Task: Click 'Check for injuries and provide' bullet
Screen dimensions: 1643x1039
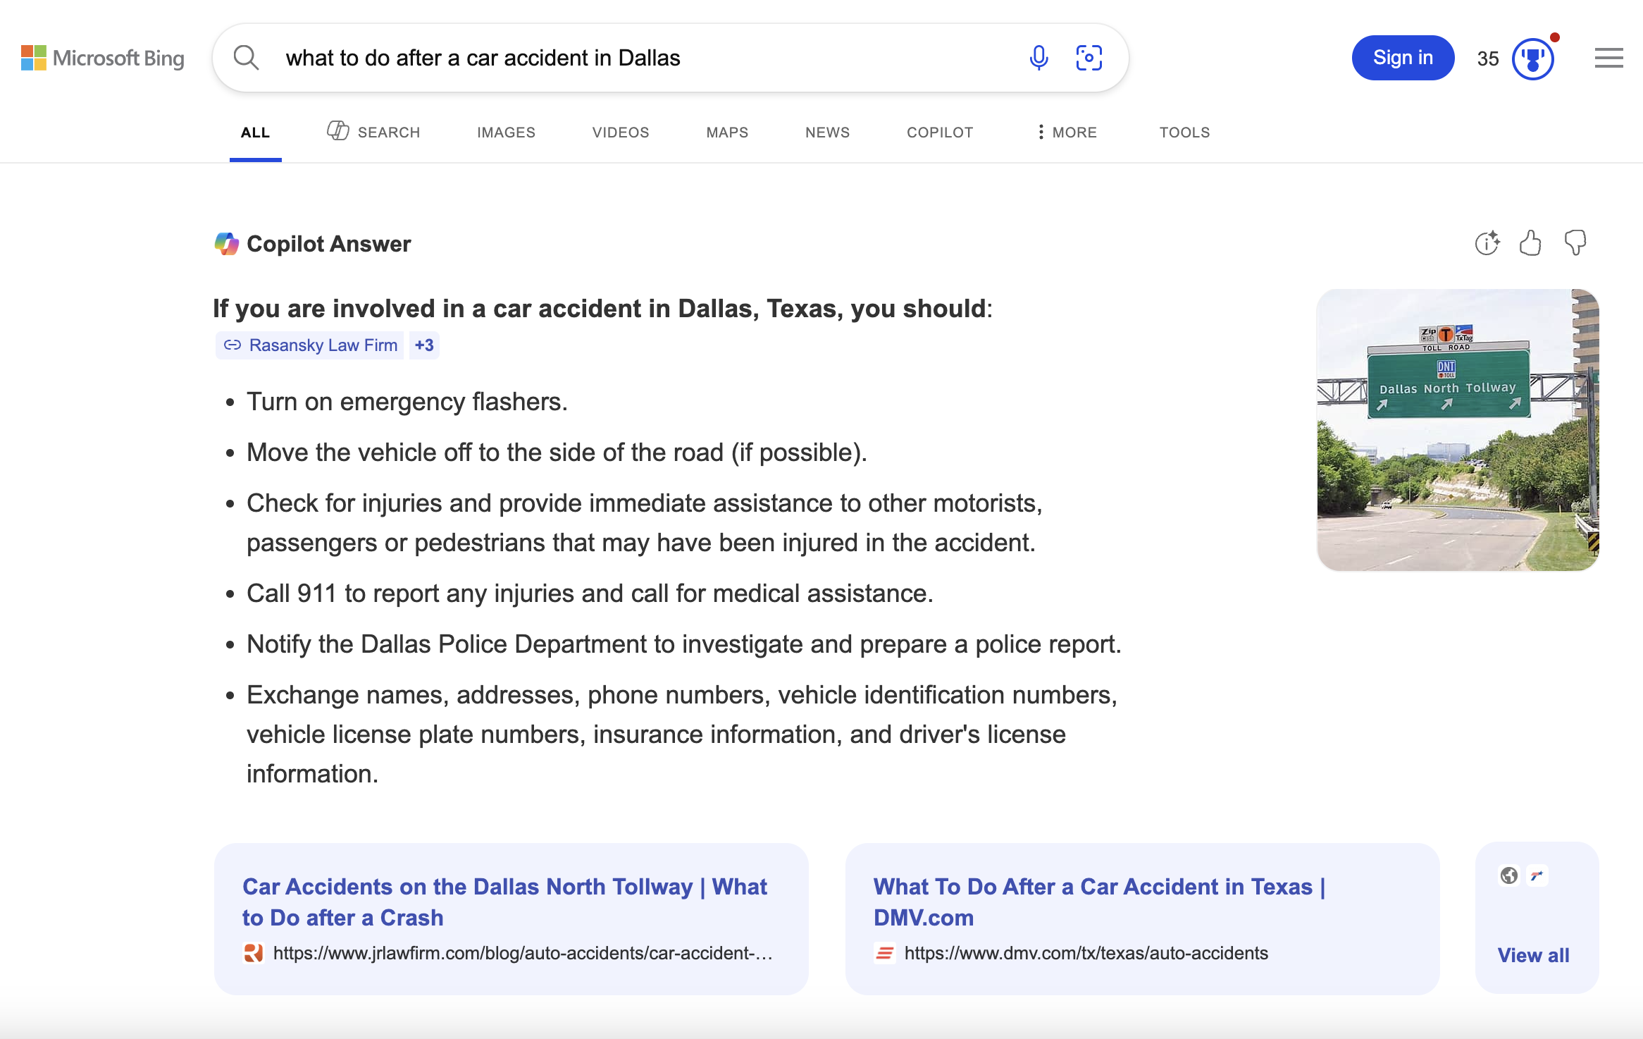Action: [x=644, y=523]
